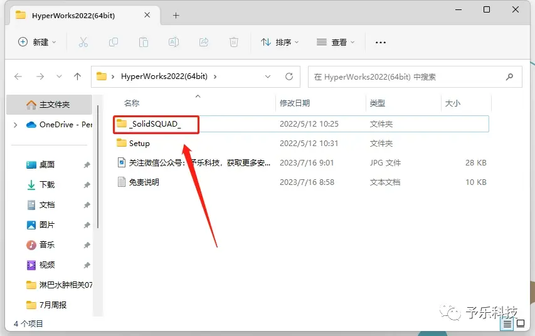Switch to large icons view in status bar

tap(521, 323)
